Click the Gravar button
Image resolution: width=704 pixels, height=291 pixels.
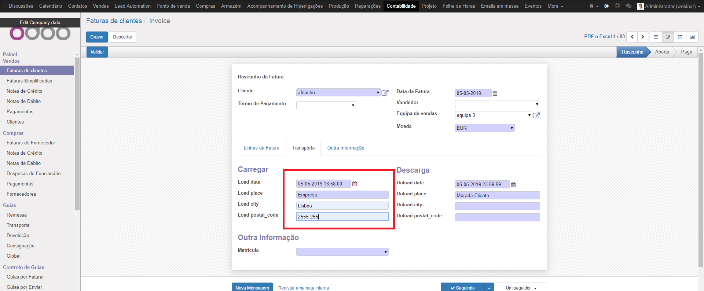point(97,37)
